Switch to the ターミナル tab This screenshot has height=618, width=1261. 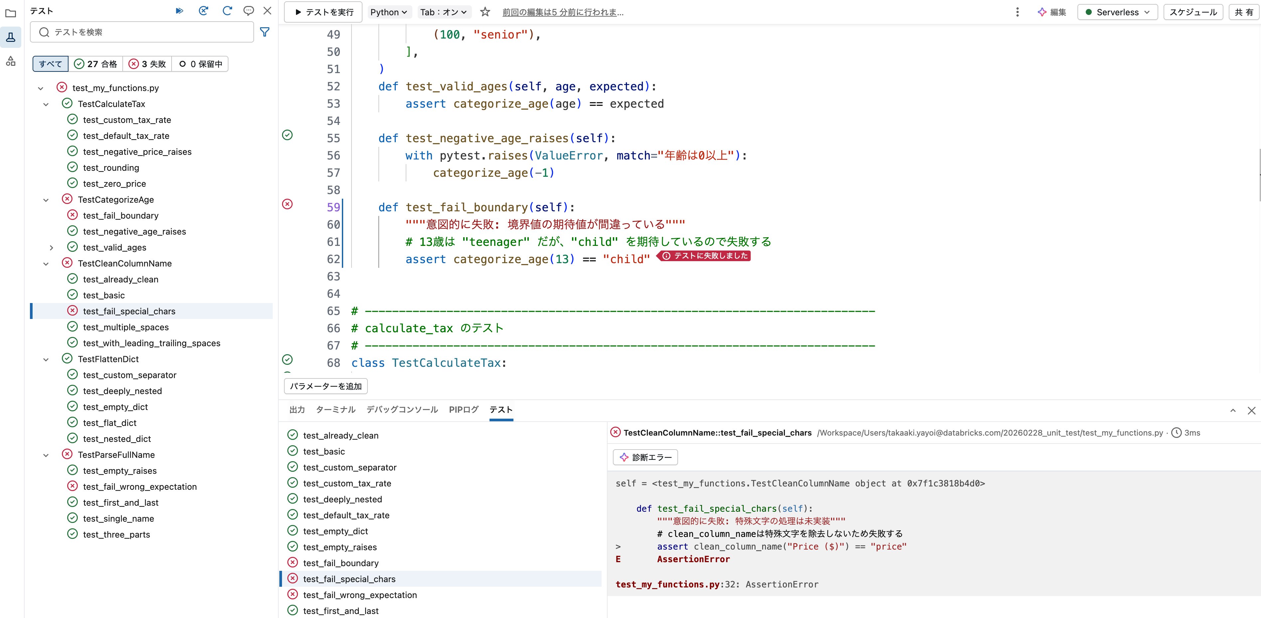point(335,410)
